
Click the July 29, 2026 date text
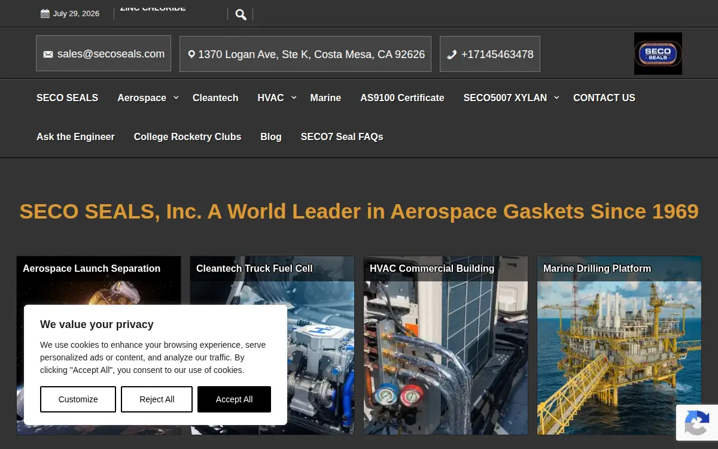(x=76, y=14)
